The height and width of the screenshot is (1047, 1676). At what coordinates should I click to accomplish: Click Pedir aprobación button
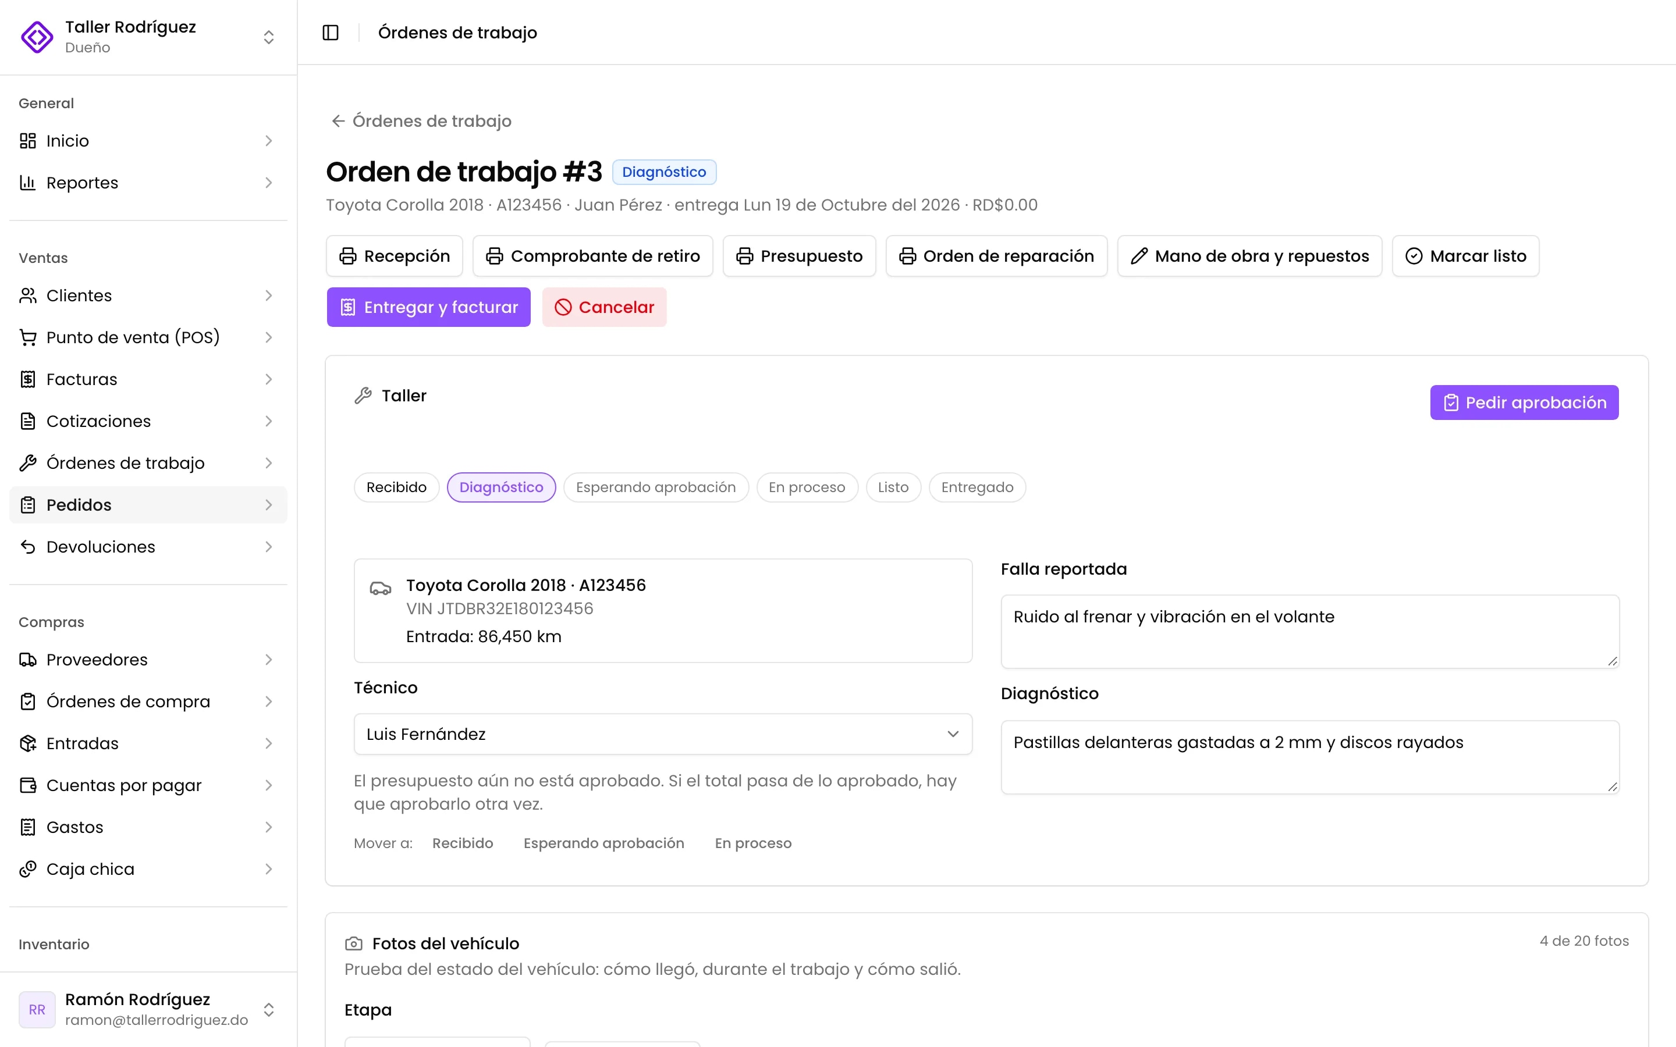pyautogui.click(x=1524, y=403)
